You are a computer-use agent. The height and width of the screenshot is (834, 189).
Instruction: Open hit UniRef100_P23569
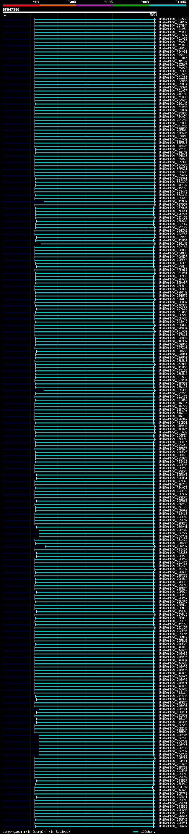[x=173, y=20]
